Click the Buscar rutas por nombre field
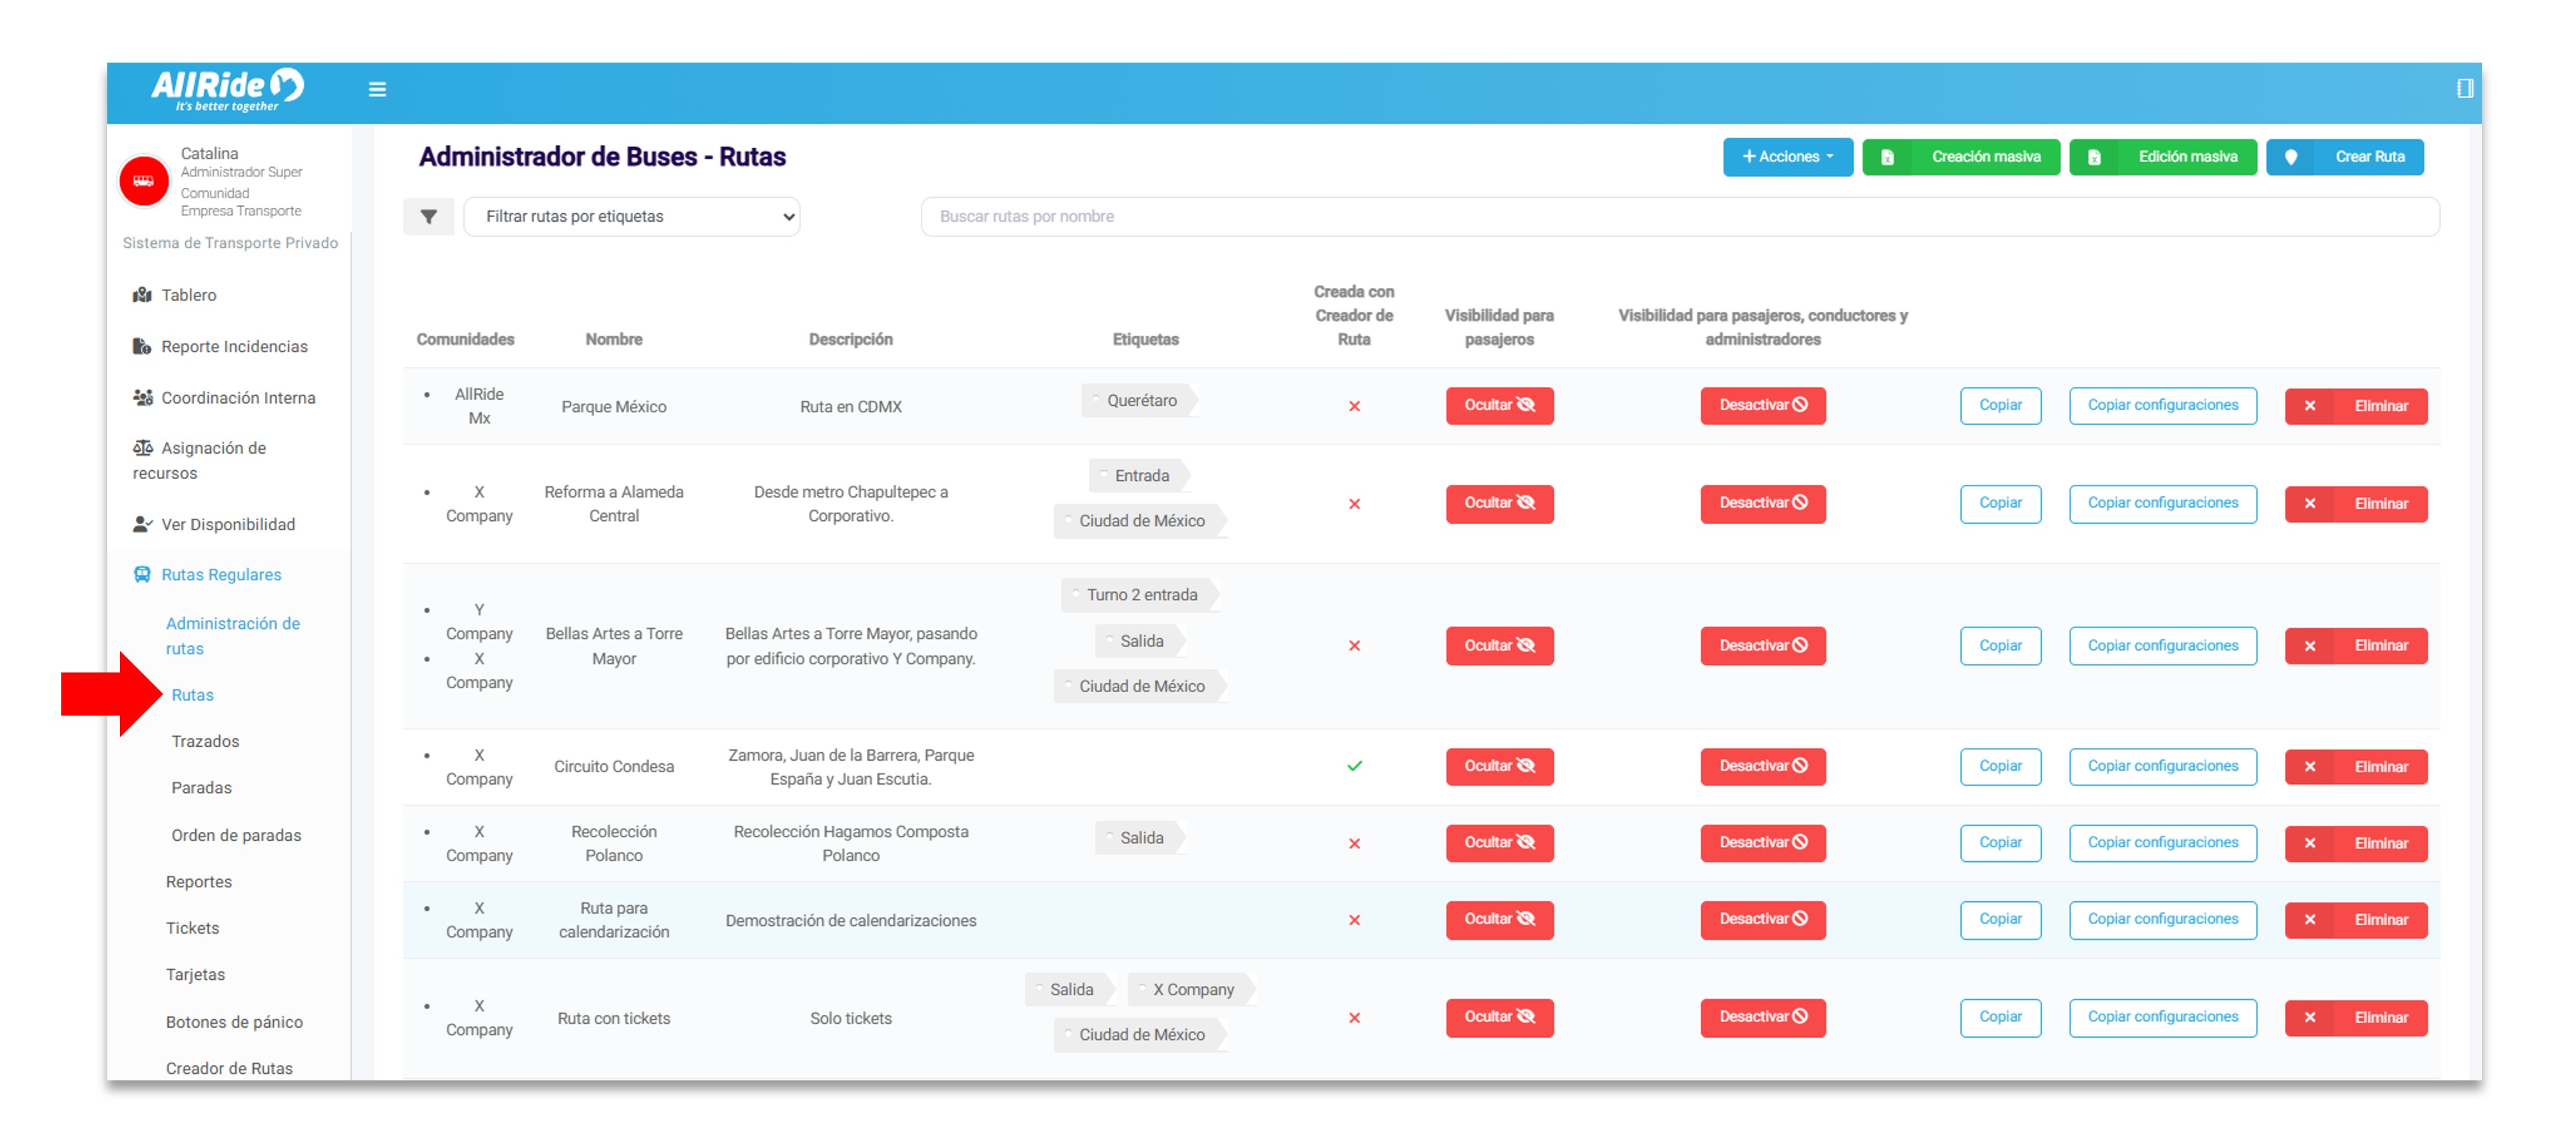The image size is (2576, 1145). click(1678, 216)
